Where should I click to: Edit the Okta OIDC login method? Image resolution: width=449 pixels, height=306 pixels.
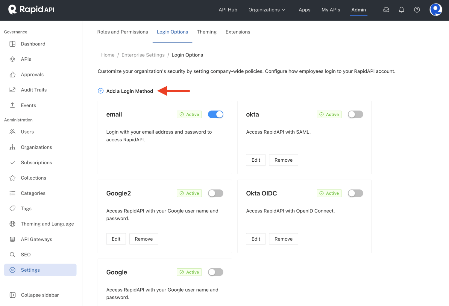point(256,239)
